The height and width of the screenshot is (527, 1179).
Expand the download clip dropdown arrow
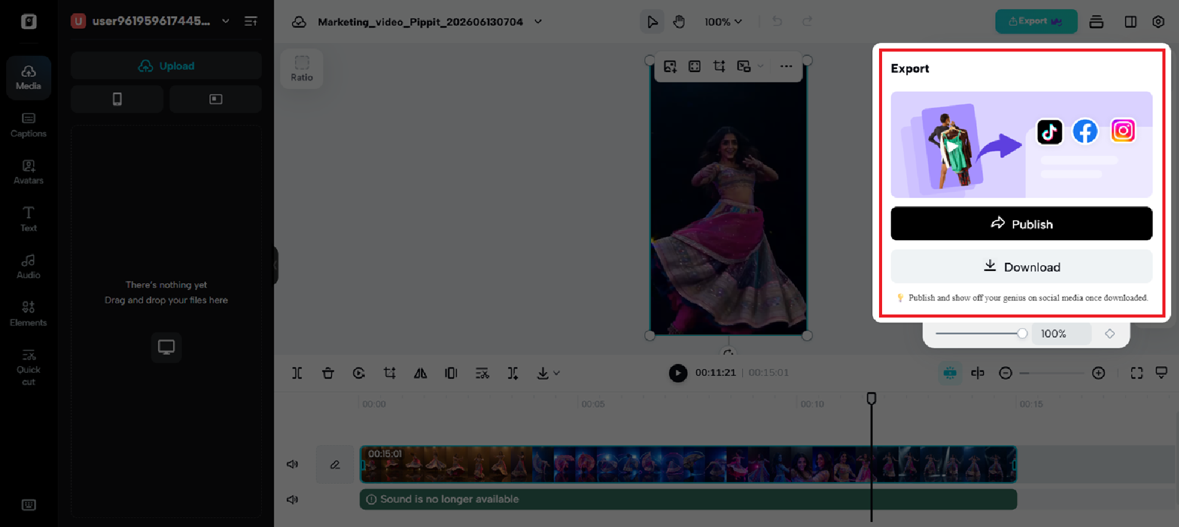(556, 373)
